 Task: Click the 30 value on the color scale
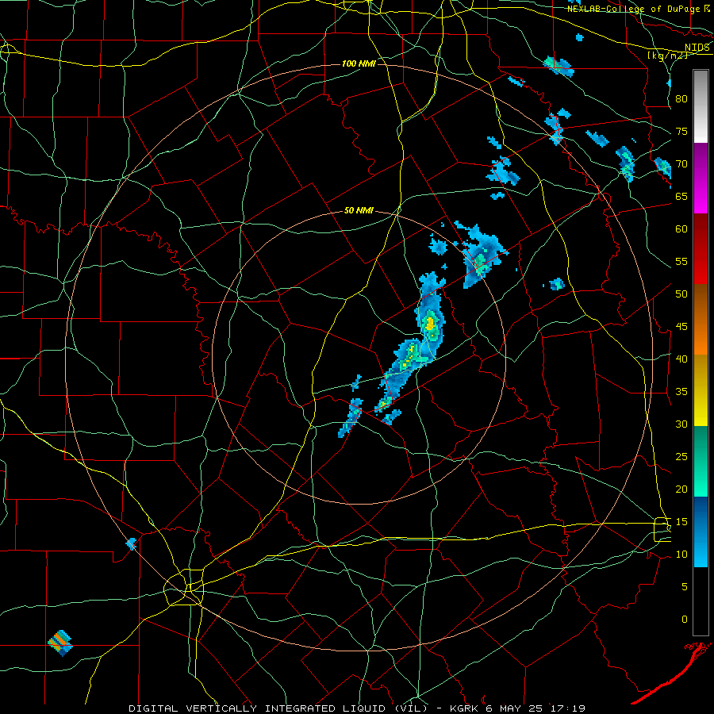(681, 424)
